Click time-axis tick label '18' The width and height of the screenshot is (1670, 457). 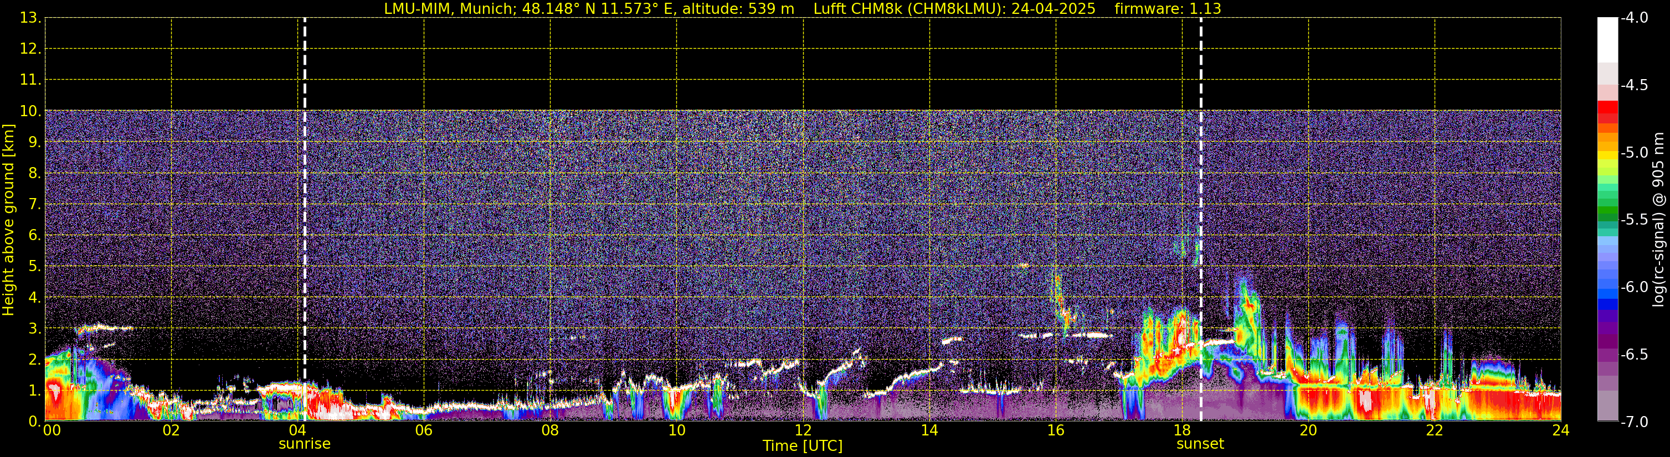(1183, 430)
